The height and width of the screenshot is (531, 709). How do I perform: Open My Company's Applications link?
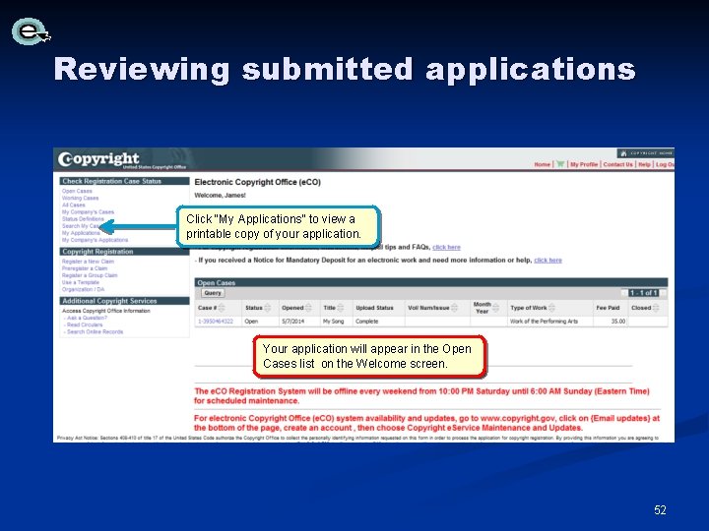click(x=95, y=240)
